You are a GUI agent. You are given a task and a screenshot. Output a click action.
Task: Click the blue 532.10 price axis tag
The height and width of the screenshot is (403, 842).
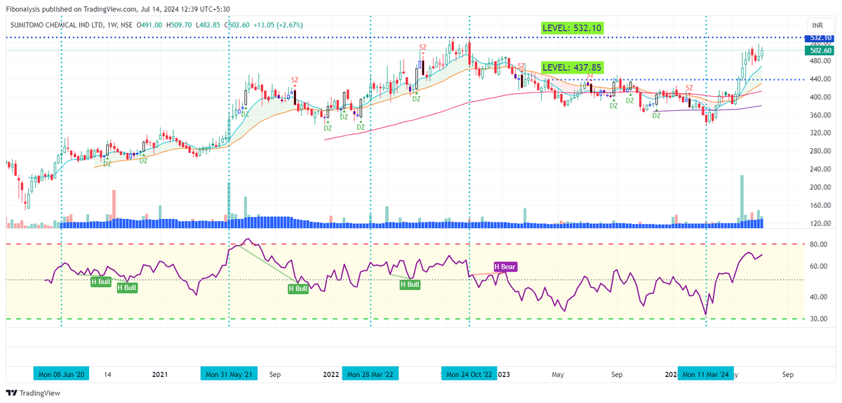(820, 38)
